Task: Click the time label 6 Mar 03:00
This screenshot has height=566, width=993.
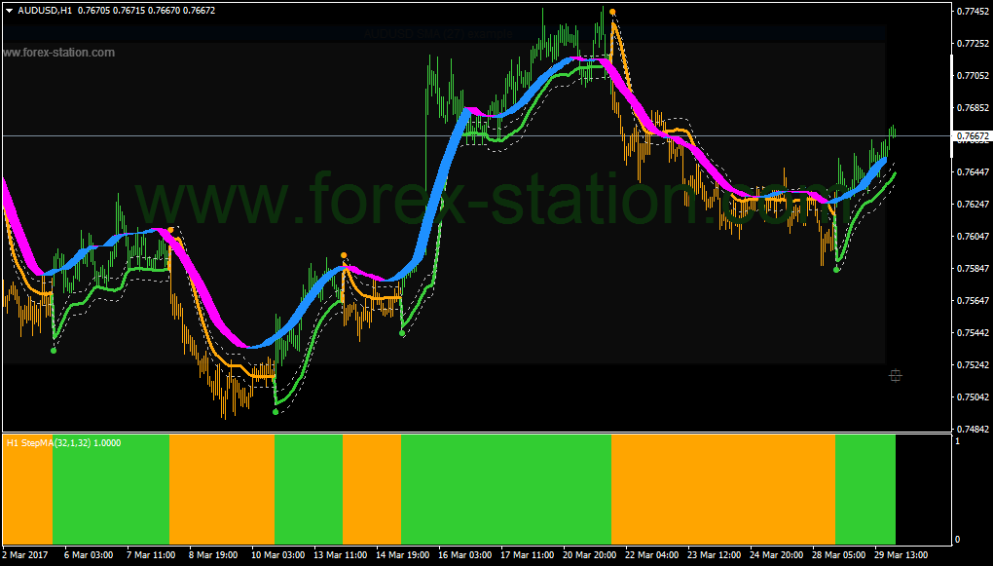Action: click(x=89, y=554)
